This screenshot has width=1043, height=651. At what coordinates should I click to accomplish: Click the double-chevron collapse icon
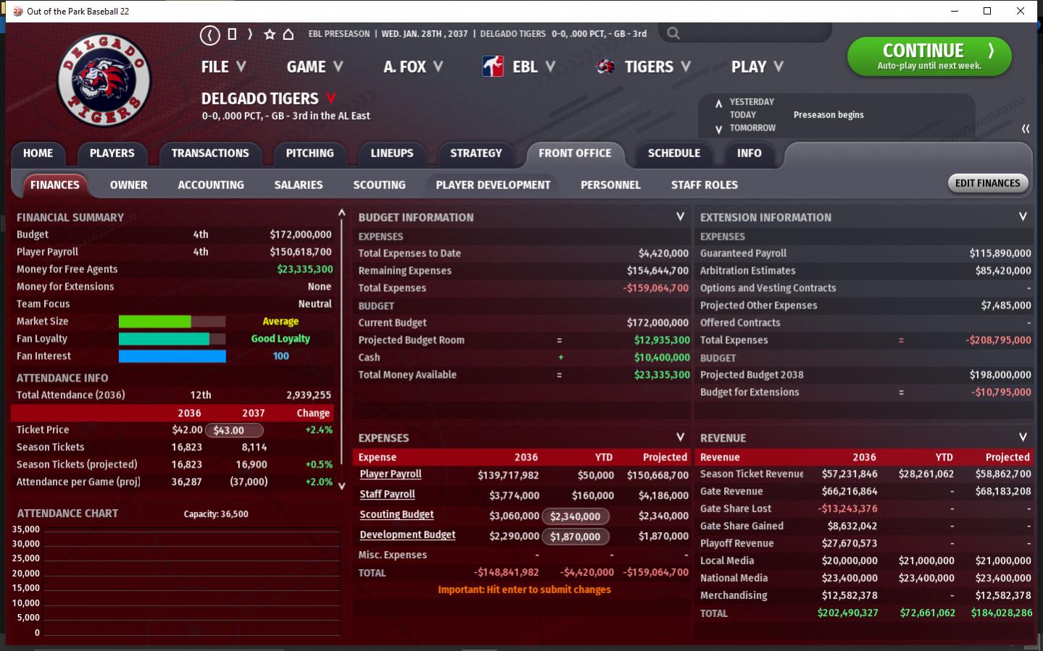pyautogui.click(x=1025, y=129)
